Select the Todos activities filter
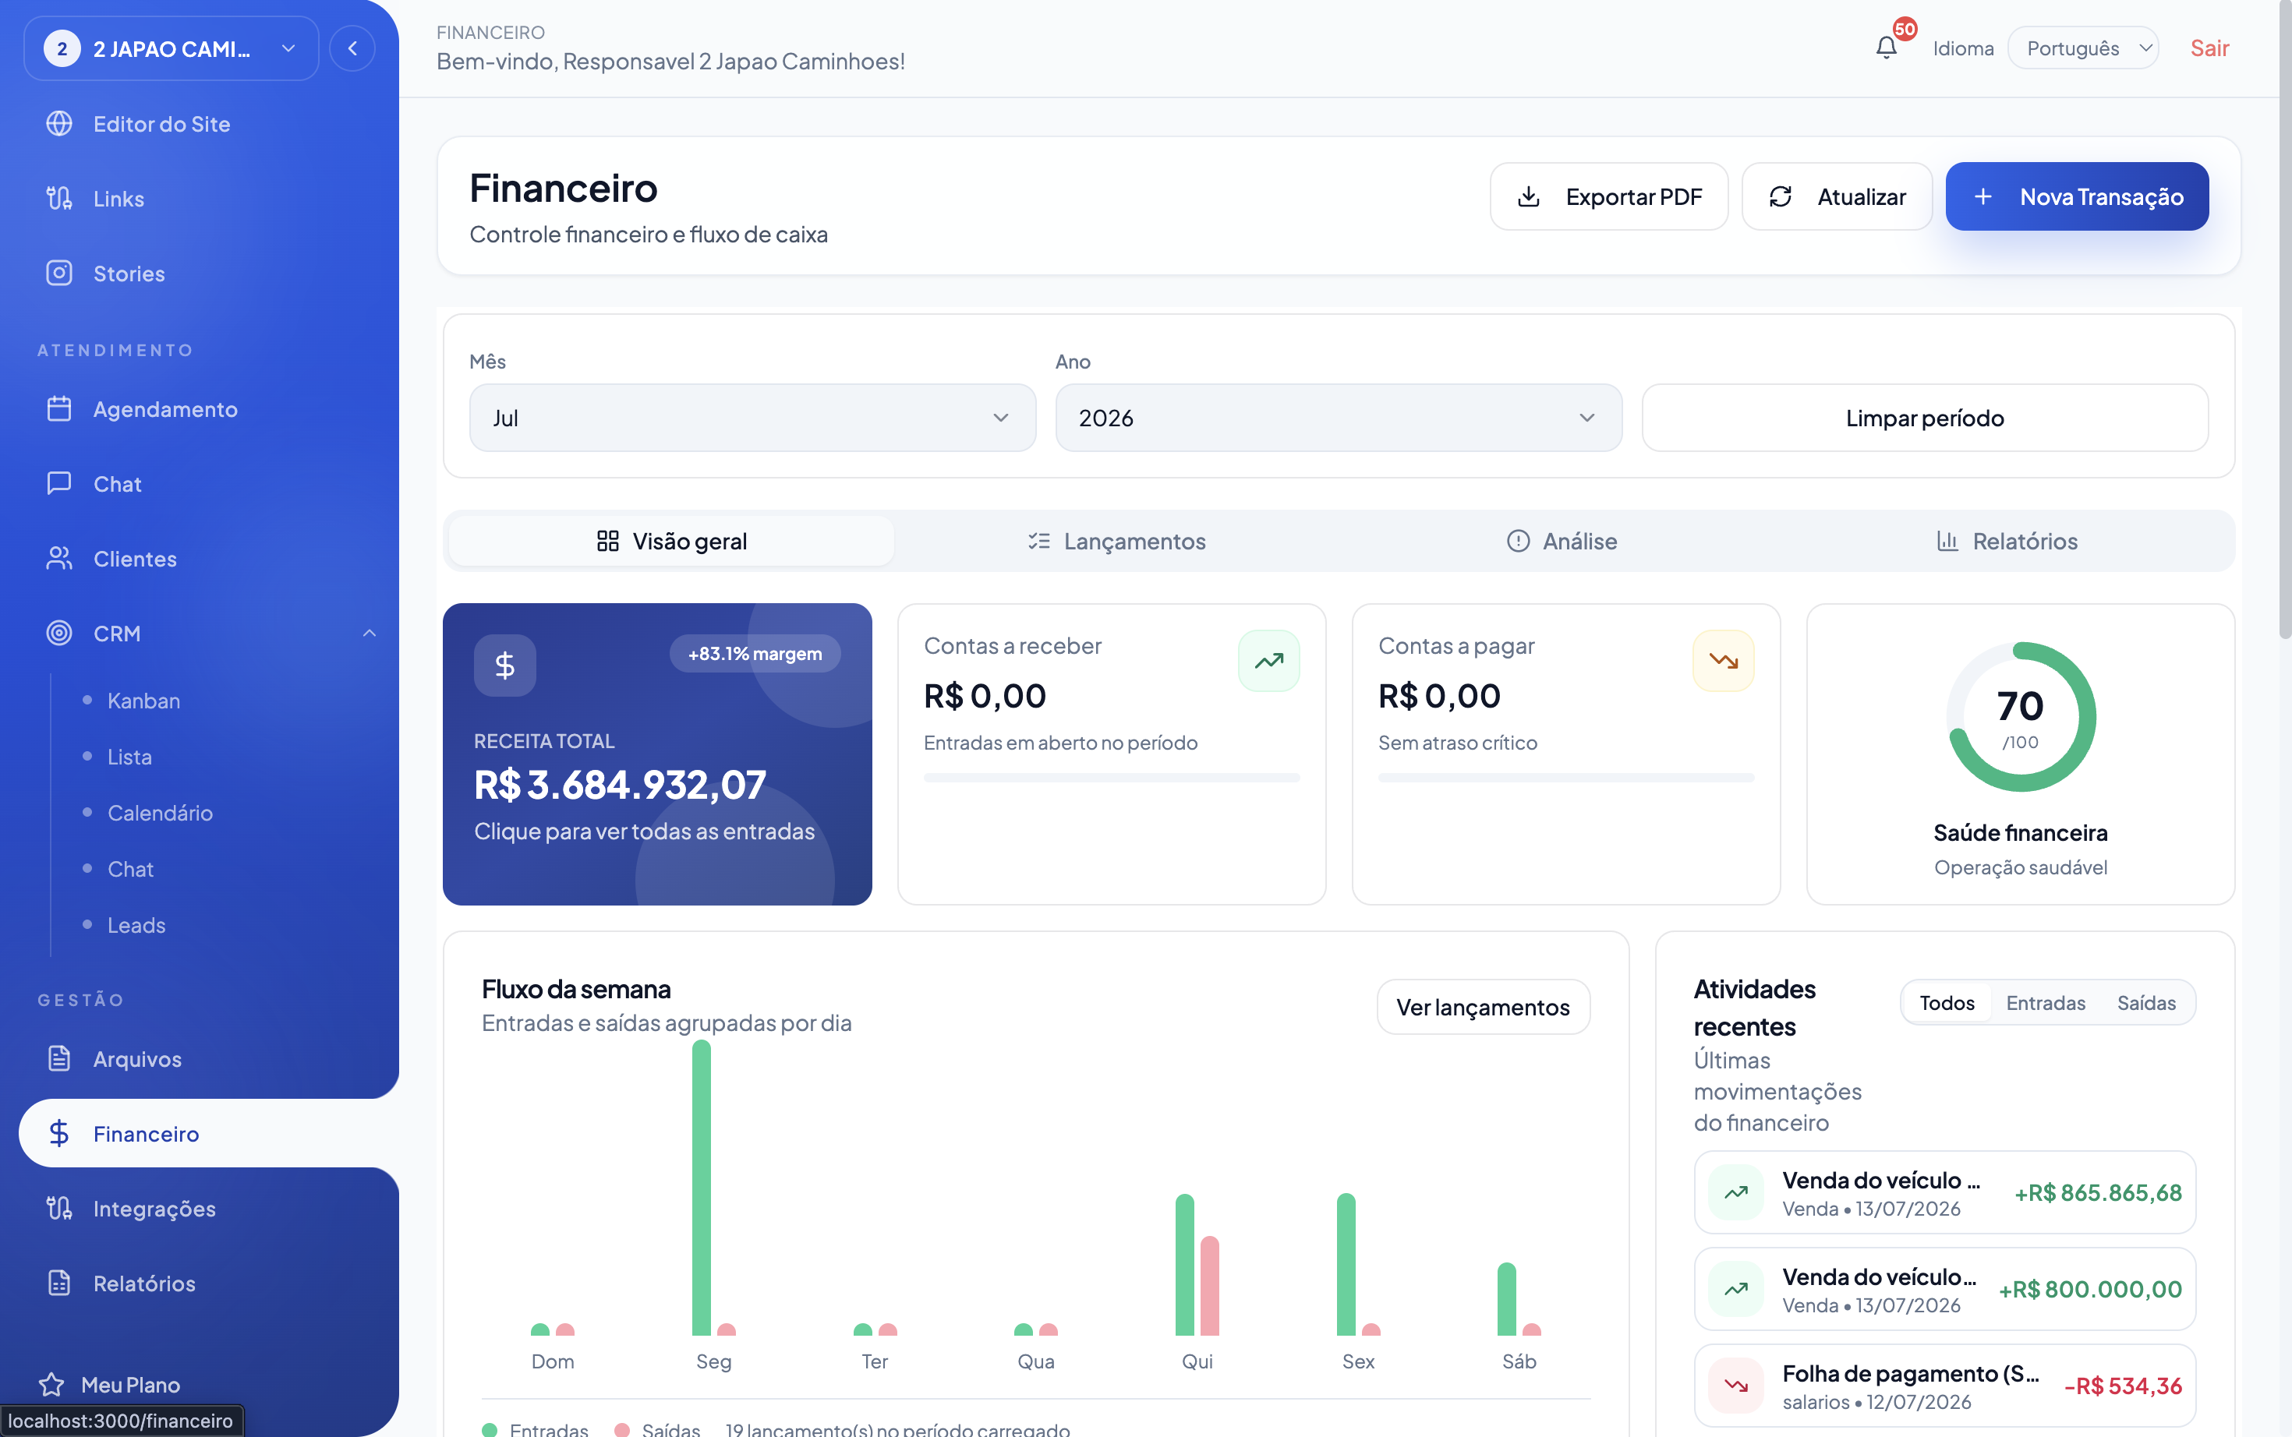 (1946, 1003)
